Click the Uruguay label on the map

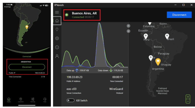point(166,64)
